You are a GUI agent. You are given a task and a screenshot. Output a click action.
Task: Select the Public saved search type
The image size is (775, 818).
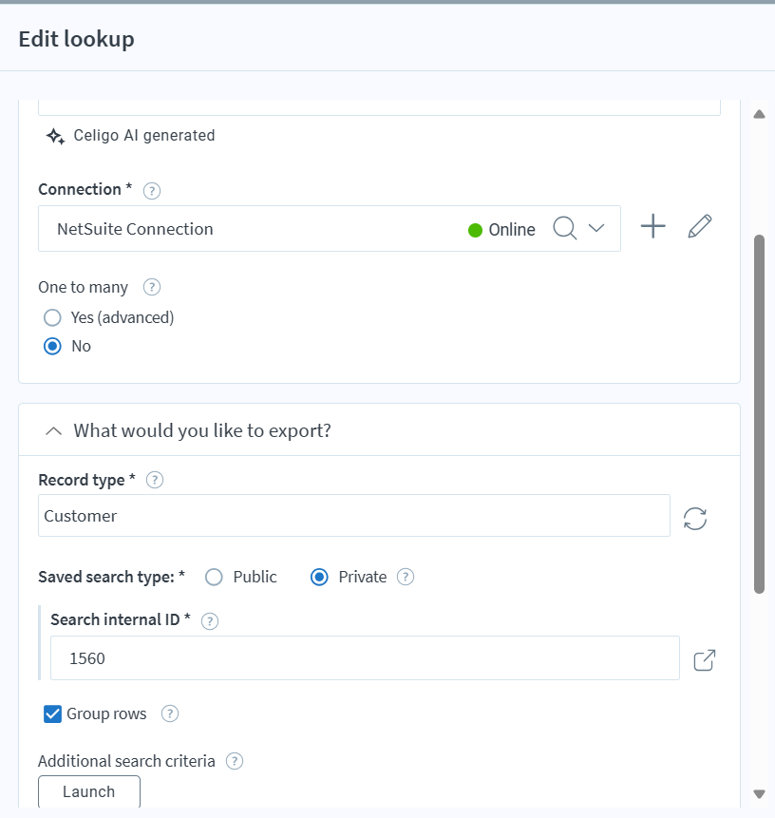(x=215, y=577)
